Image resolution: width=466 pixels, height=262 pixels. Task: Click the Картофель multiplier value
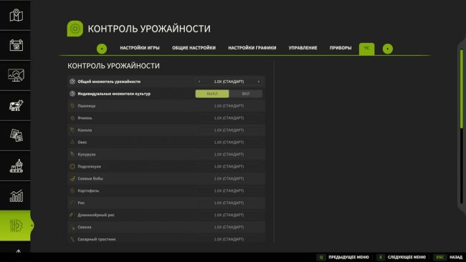click(229, 191)
